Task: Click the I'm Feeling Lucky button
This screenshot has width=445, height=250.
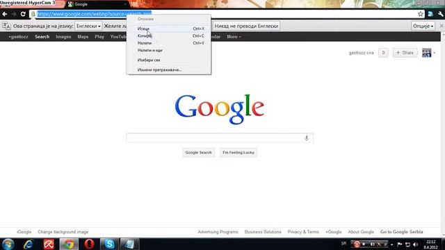Action: 238,153
